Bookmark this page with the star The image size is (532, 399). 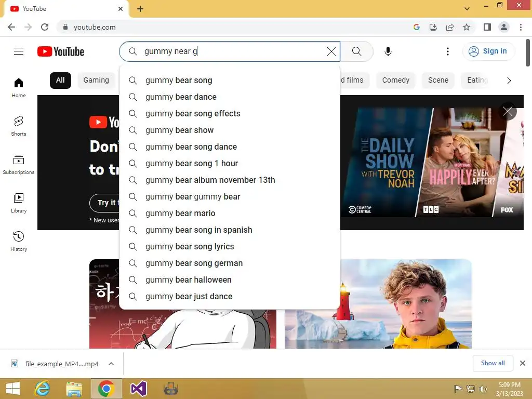pyautogui.click(x=467, y=27)
